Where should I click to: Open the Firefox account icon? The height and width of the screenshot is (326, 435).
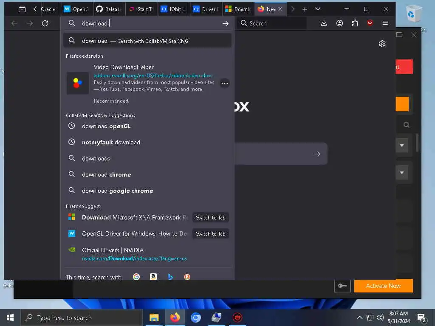point(339,23)
